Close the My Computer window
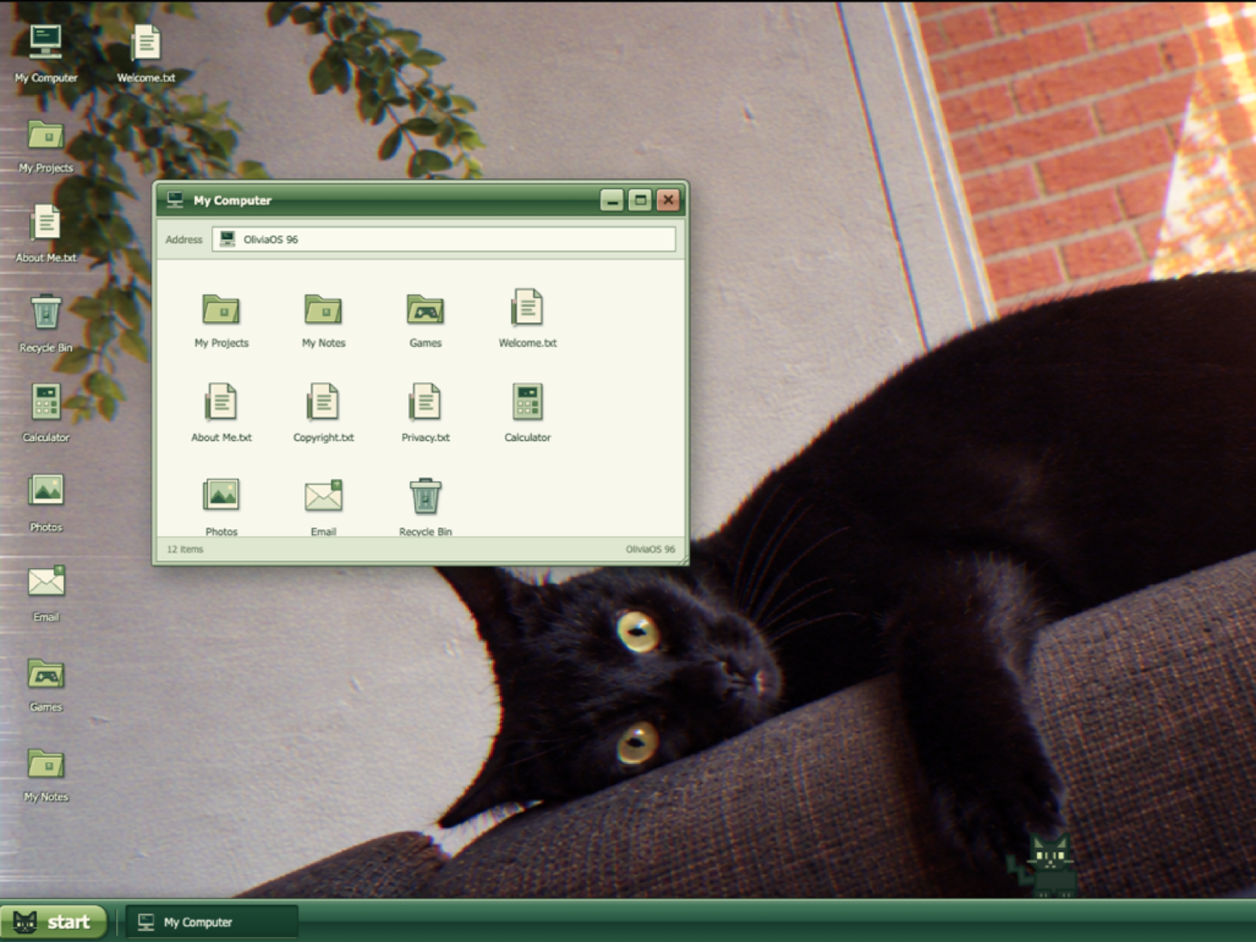 (x=668, y=200)
